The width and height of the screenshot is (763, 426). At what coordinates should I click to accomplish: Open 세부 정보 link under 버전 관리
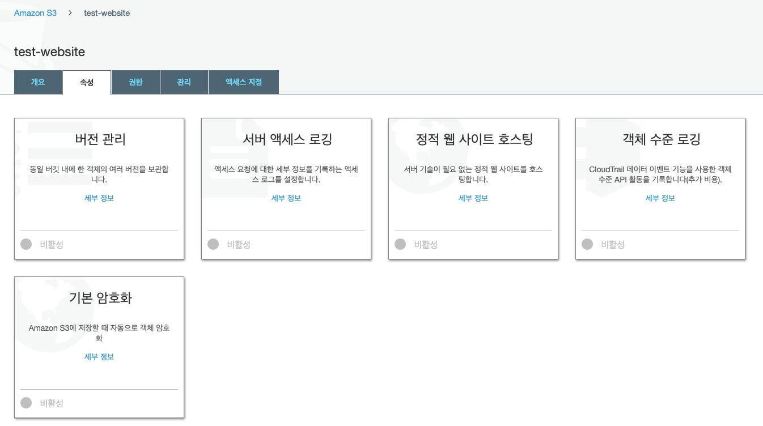point(99,198)
